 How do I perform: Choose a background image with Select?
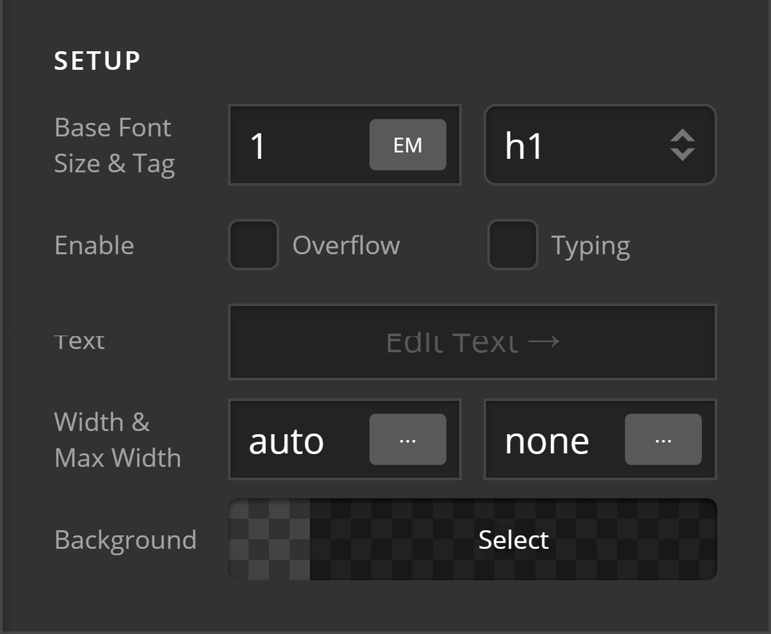513,539
